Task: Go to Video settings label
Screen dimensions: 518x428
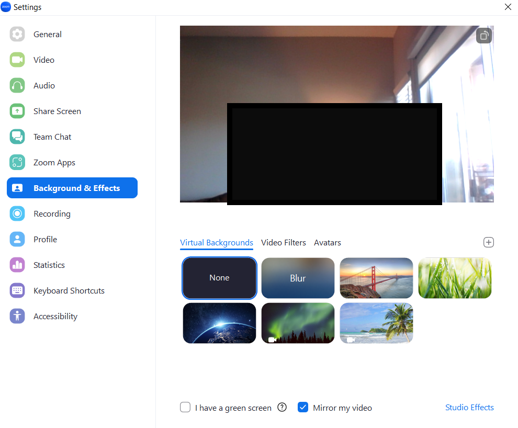Action: (x=44, y=60)
